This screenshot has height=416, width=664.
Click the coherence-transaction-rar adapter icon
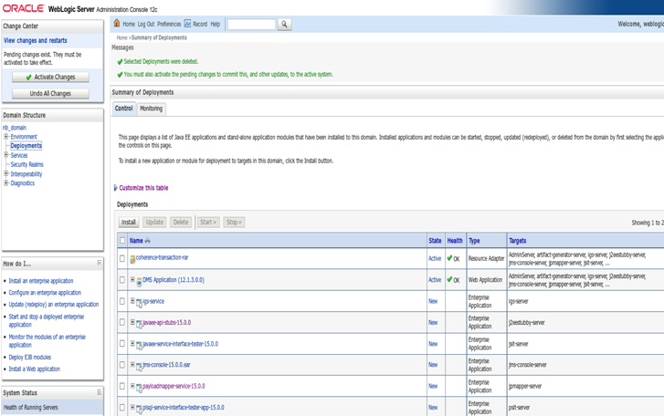tap(132, 259)
